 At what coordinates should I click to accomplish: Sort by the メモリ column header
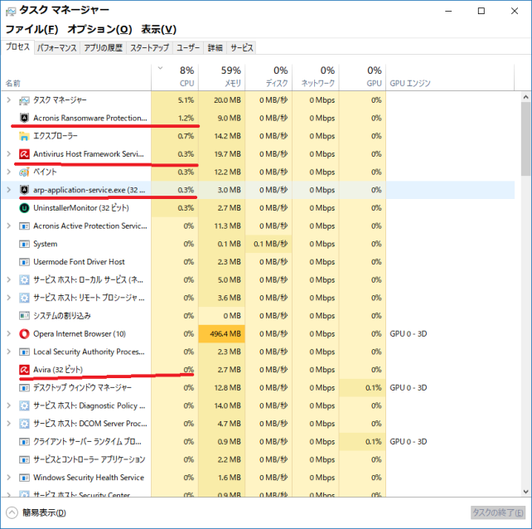pyautogui.click(x=222, y=77)
